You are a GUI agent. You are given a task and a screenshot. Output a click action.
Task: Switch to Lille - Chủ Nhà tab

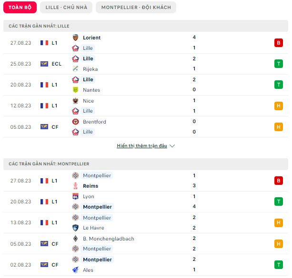[66, 8]
